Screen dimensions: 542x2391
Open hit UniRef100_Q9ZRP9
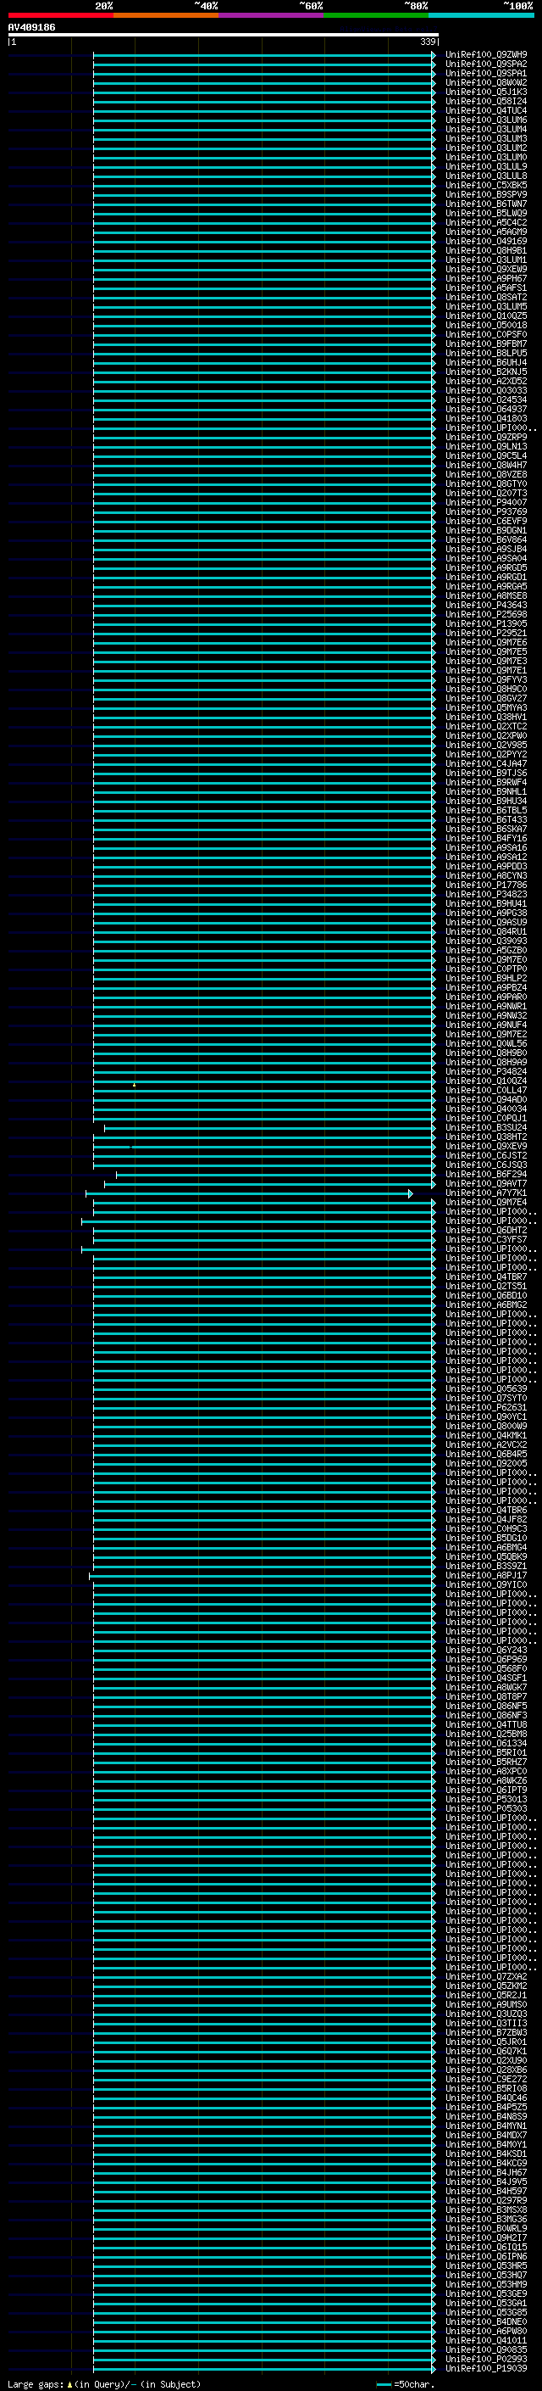pyautogui.click(x=486, y=437)
